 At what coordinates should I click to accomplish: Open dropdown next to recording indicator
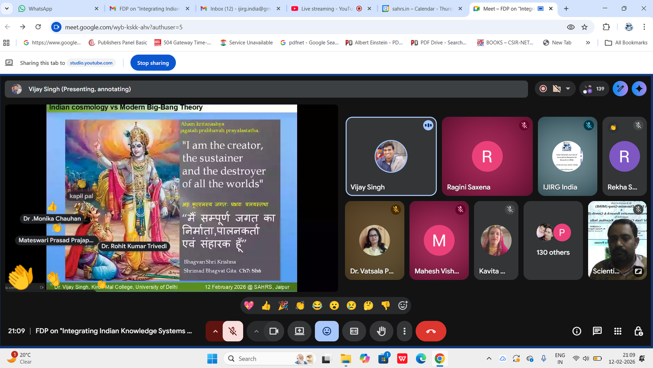(x=568, y=89)
